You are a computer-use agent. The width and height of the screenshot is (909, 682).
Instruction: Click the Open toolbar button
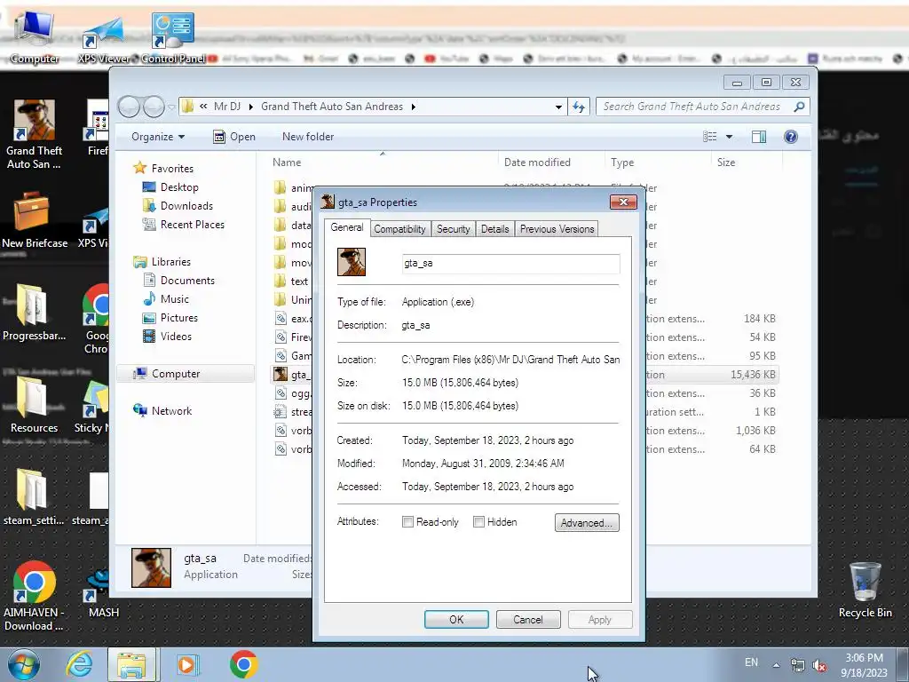(x=234, y=137)
